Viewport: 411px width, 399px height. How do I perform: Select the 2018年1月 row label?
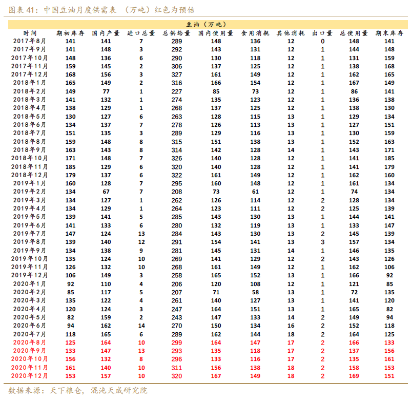pyautogui.click(x=29, y=83)
